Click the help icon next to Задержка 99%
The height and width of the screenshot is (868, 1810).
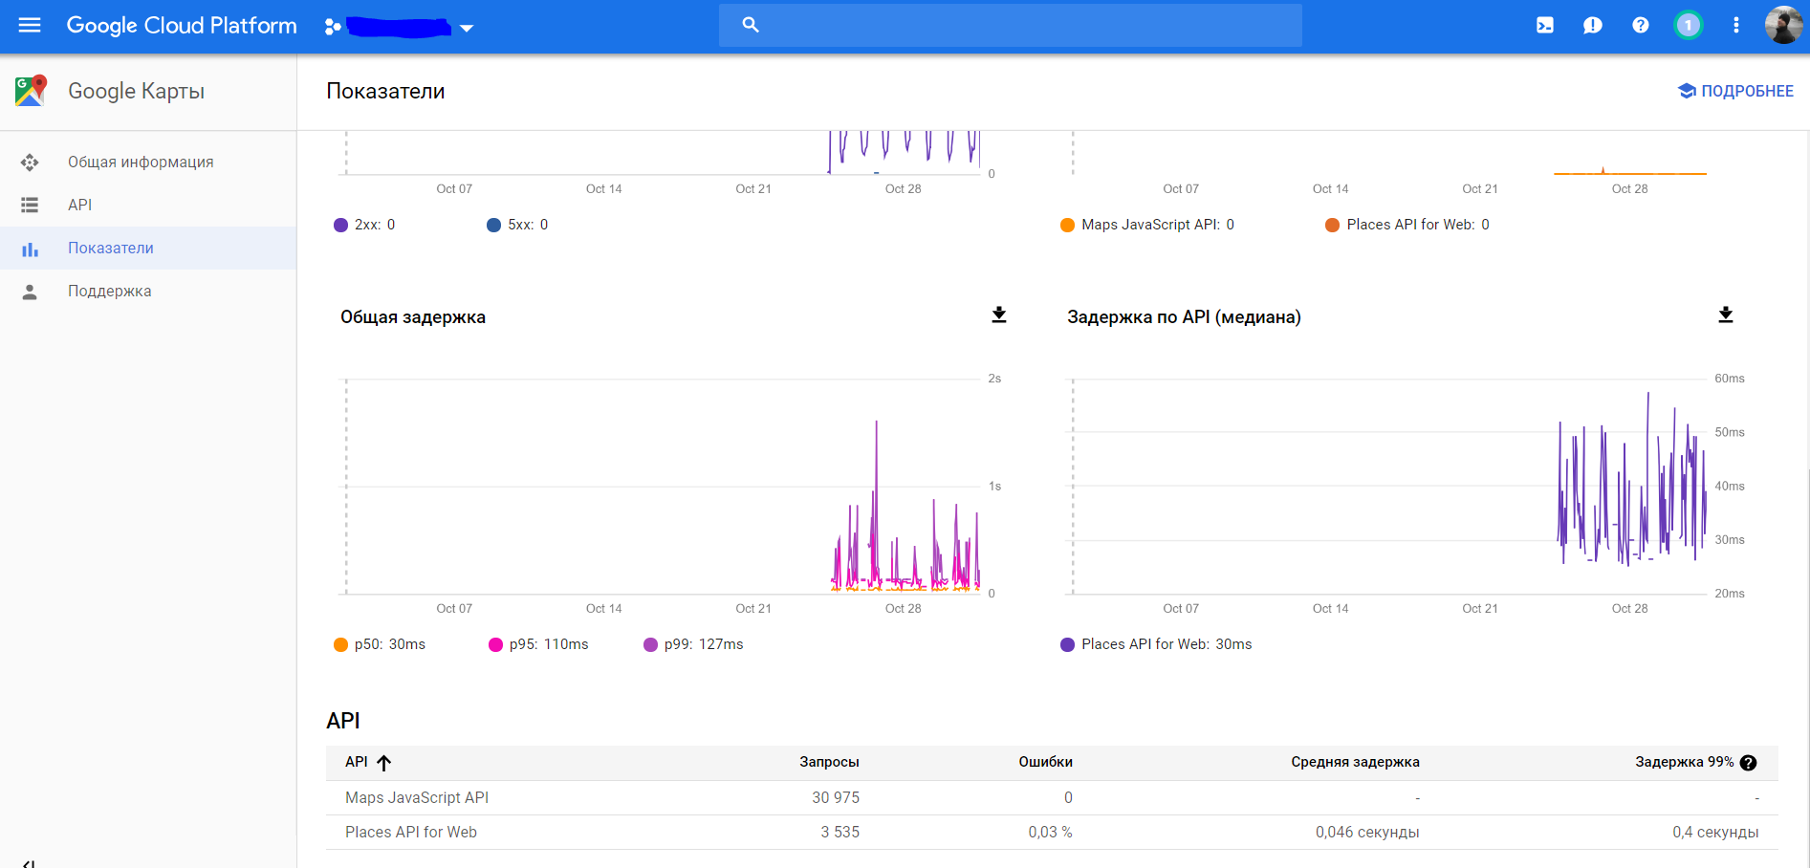(x=1748, y=763)
